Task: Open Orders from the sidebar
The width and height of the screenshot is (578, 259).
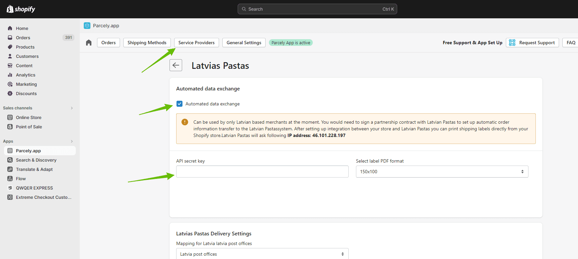Action: pyautogui.click(x=23, y=38)
